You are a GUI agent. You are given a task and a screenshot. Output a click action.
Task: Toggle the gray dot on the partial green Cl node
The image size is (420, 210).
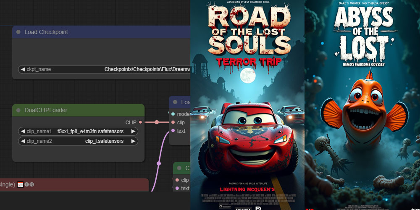click(179, 168)
